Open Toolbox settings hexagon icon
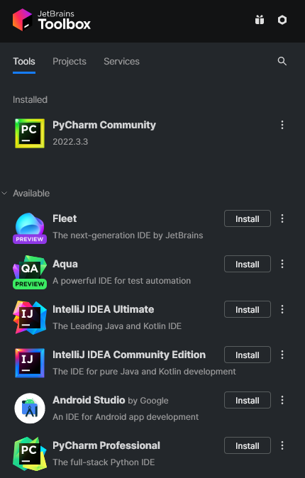 coord(282,20)
